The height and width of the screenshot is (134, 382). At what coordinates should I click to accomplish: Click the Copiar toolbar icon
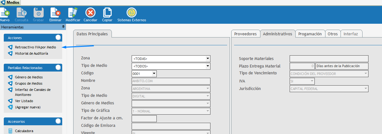click(107, 13)
